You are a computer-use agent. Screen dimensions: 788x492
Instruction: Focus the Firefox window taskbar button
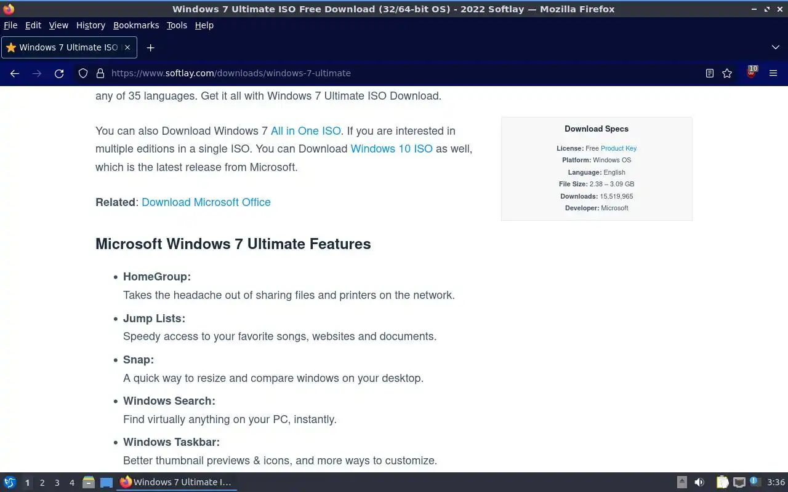tap(177, 482)
